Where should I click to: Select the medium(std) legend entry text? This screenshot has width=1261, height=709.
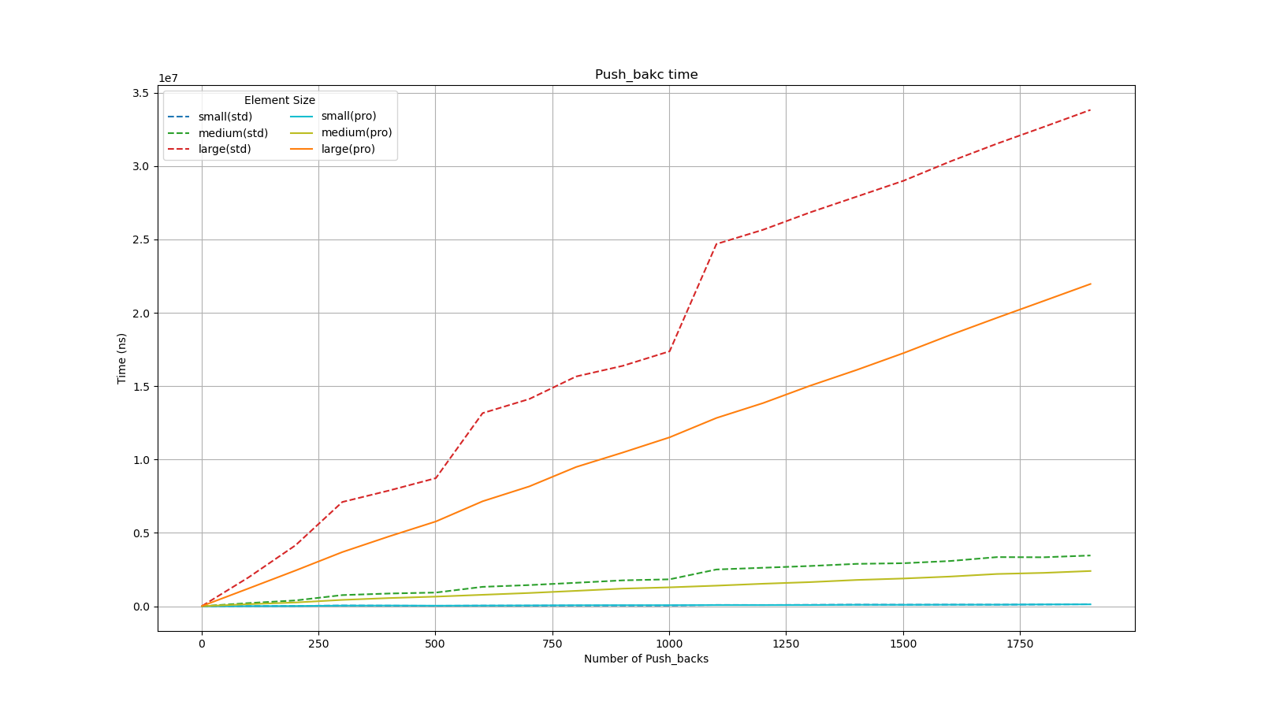tap(232, 133)
